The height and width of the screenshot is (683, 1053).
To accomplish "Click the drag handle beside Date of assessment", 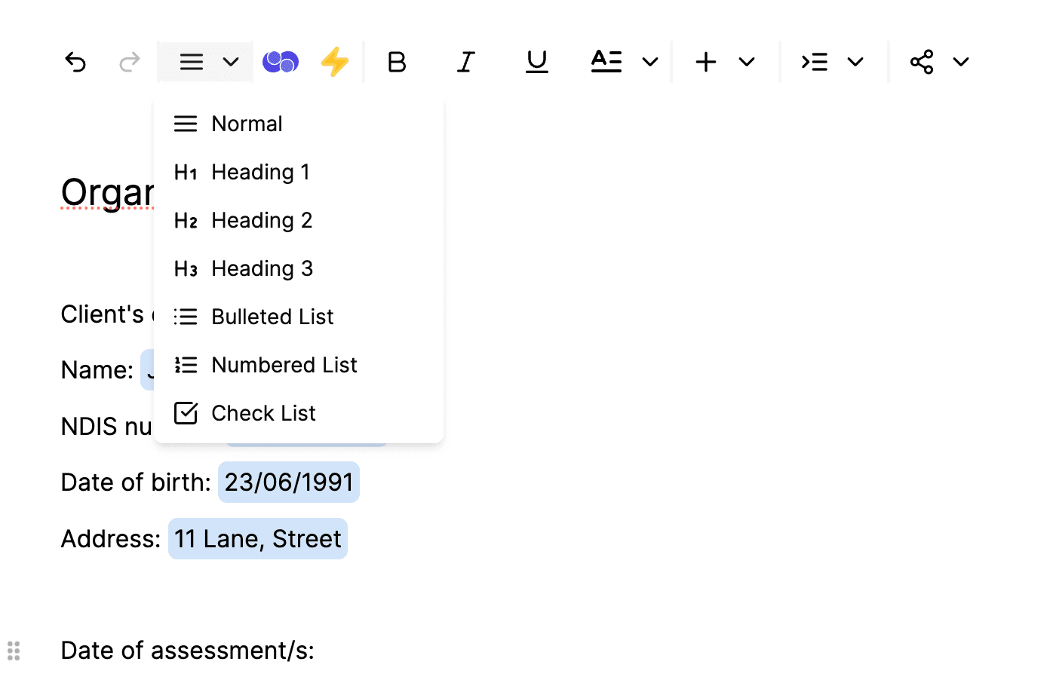I will point(14,651).
